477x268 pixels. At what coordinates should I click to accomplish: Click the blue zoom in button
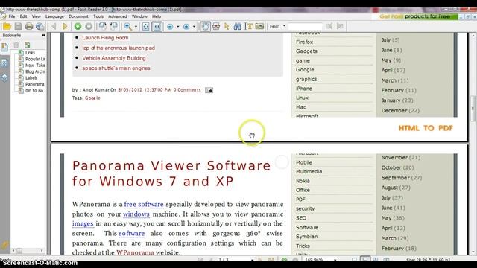(x=186, y=27)
